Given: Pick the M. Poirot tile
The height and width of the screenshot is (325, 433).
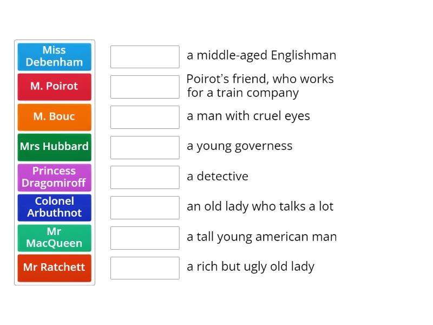Looking at the screenshot, I should click(54, 87).
